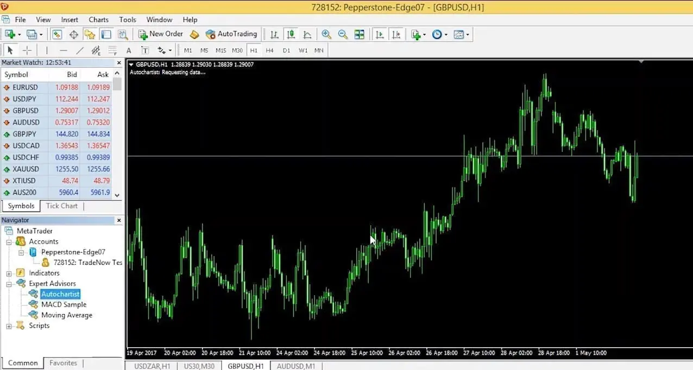Collapse the Expert Advisors tree

click(8, 283)
